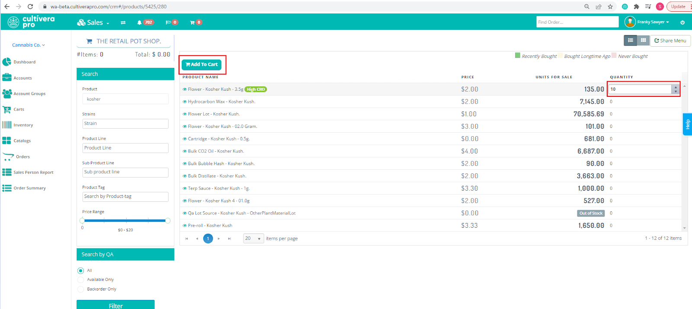The height and width of the screenshot is (309, 692).
Task: Open the blue Help side tab
Action: 687,124
